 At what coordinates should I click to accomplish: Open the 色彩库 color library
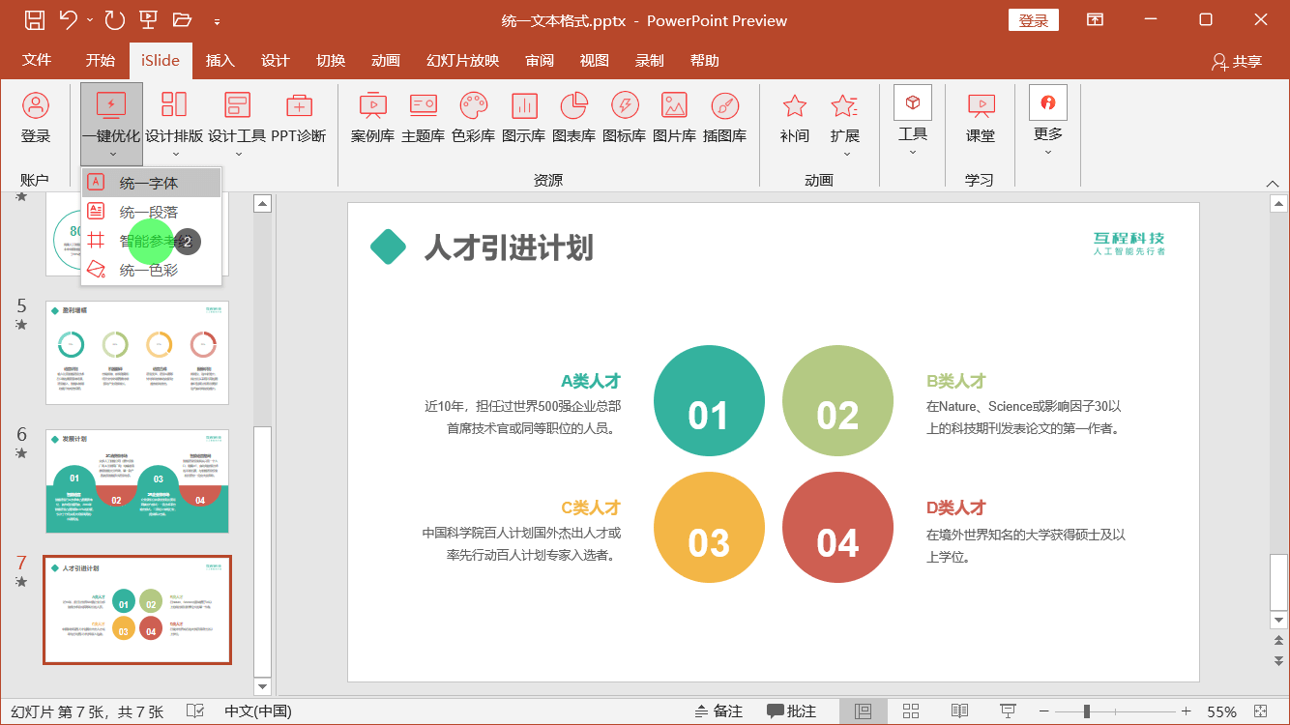pos(473,116)
